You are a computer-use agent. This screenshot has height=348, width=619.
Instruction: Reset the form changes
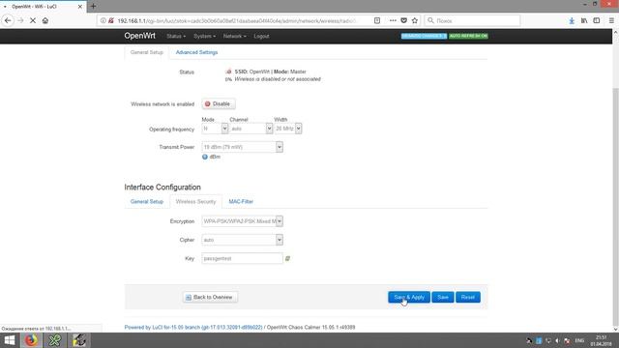click(468, 297)
